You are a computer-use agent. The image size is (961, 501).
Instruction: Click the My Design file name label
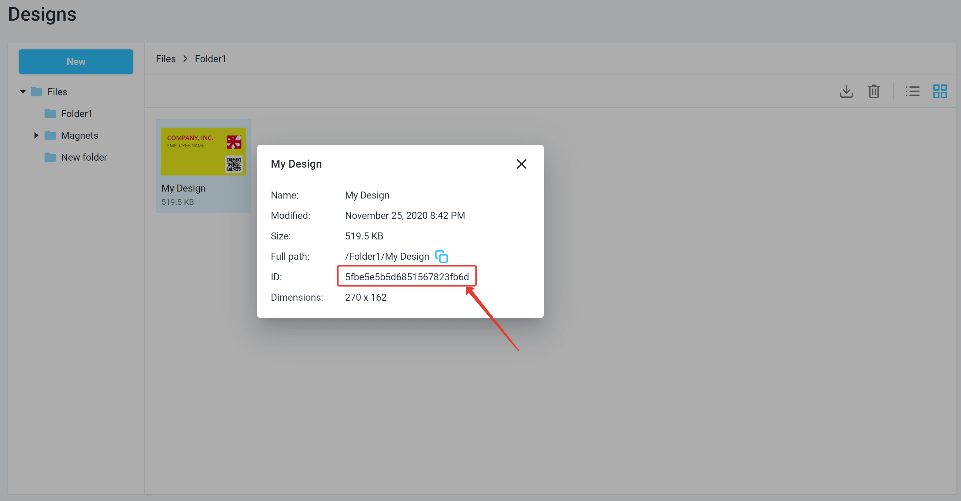[184, 189]
